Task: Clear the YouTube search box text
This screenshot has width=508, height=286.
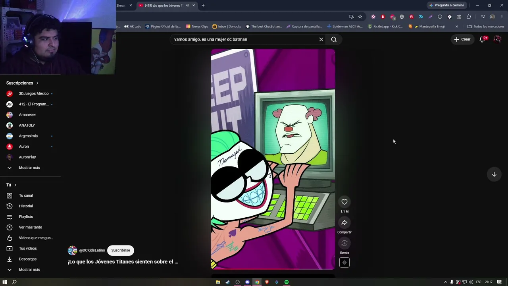Action: 321,39
